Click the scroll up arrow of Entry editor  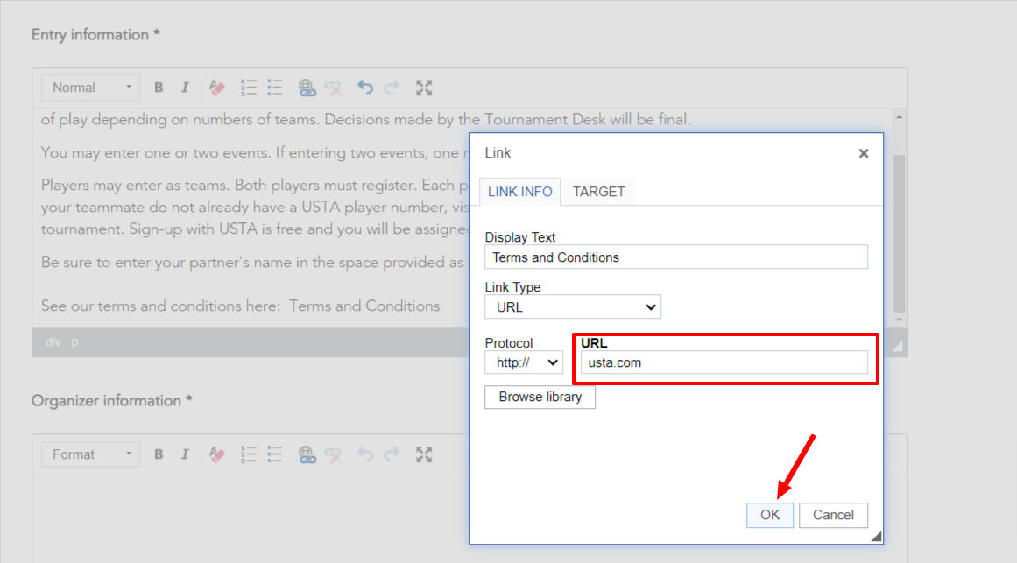(x=899, y=116)
